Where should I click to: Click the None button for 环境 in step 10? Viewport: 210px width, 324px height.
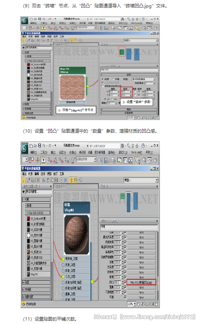[x=141, y=297]
